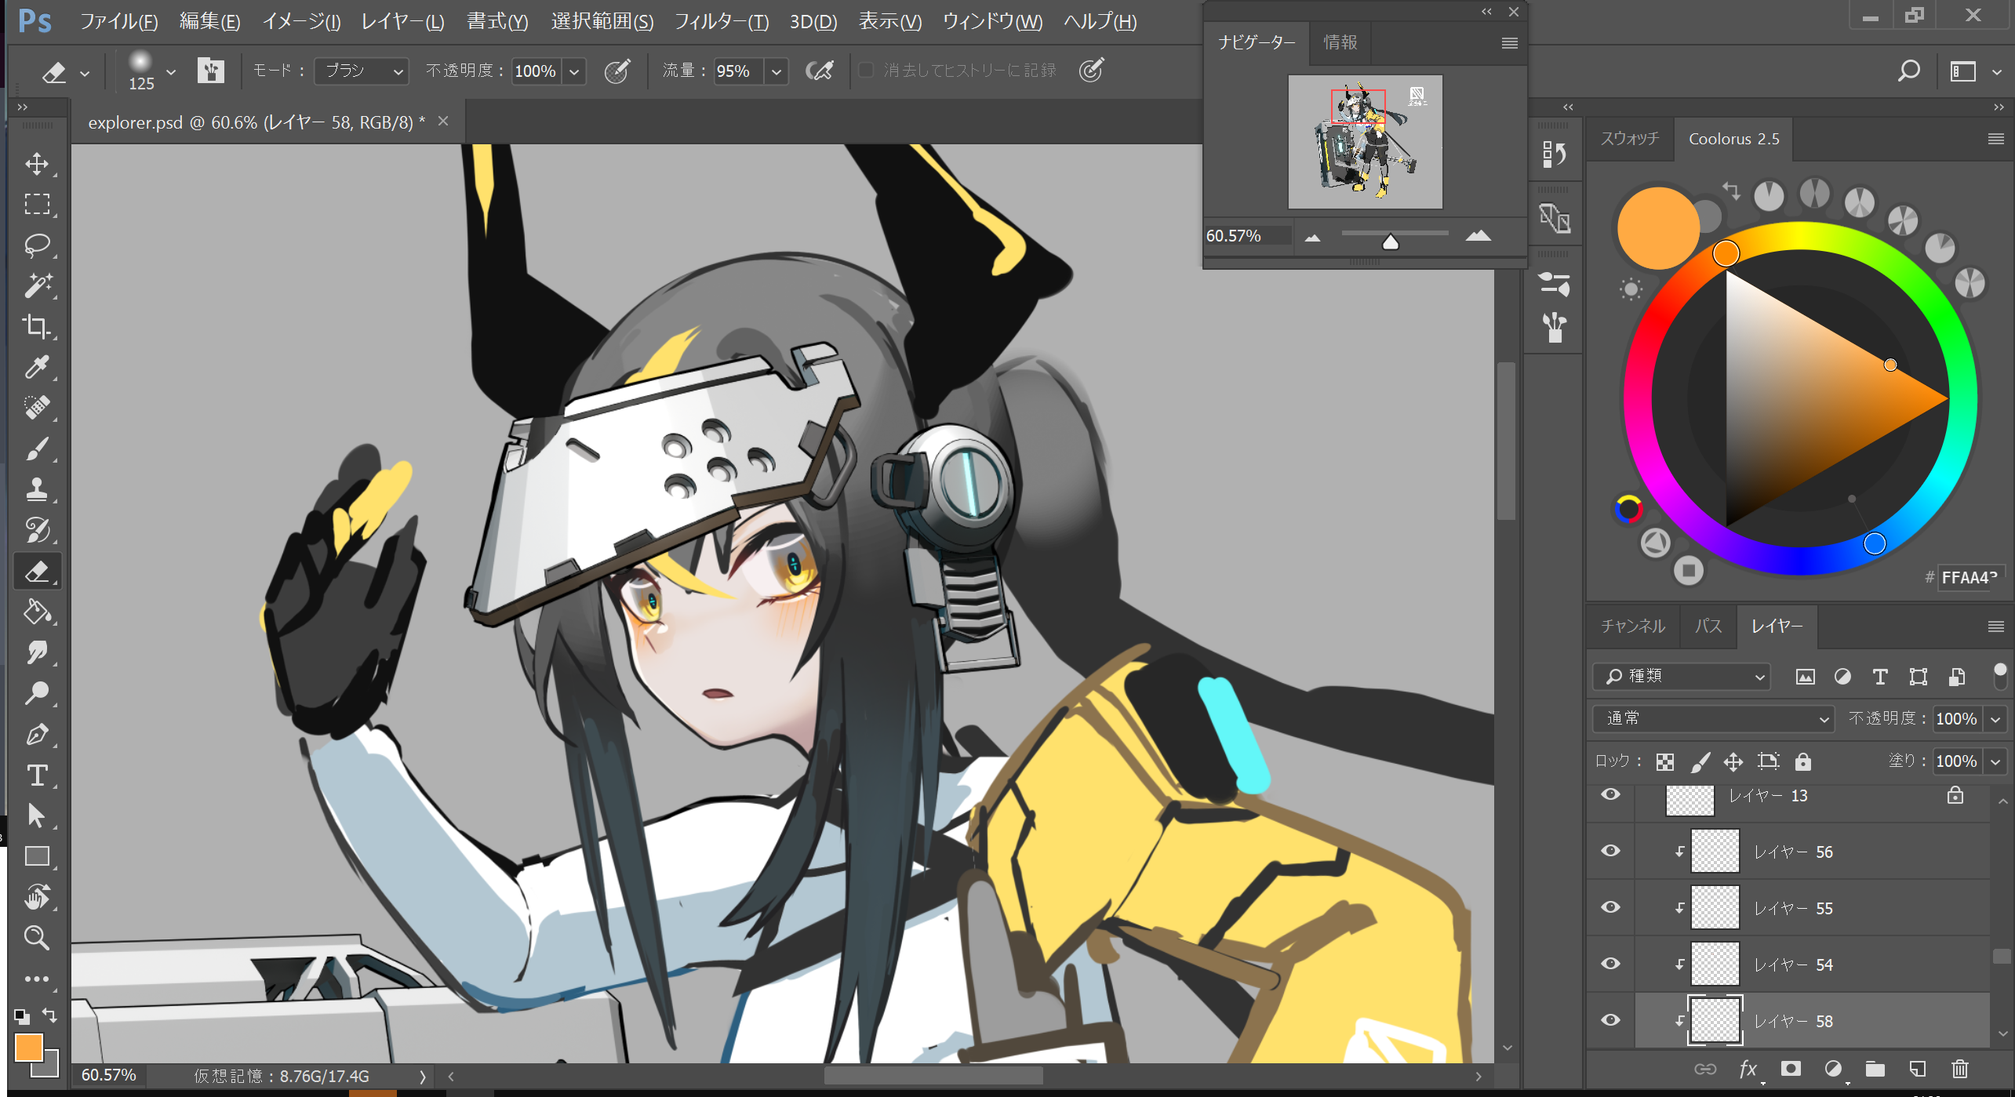Select the Paint Bucket tool
2015x1097 pixels.
coord(37,612)
